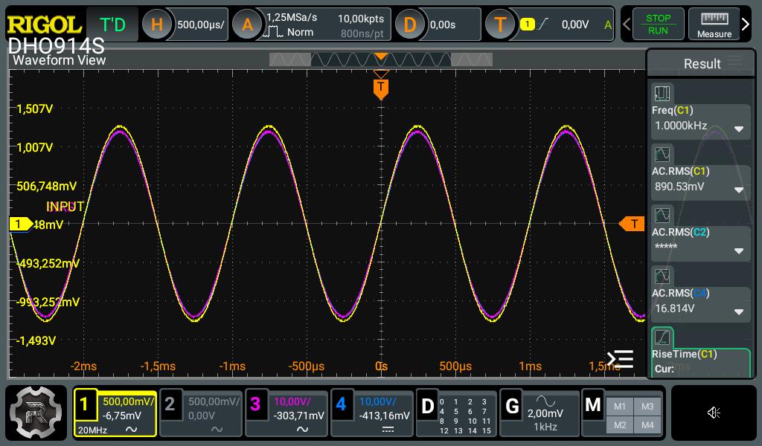Click the Waveform View title
The image size is (762, 446).
tap(59, 60)
